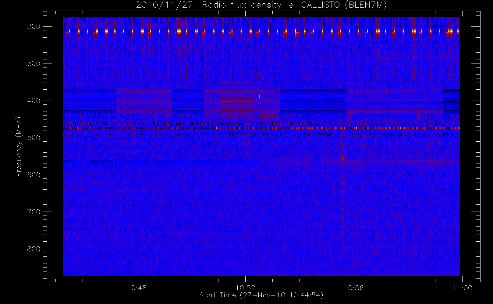493x304 pixels.
Task: Click the 'Start Time (27-Nov-10 10:44:54)' label
Action: tap(261, 295)
